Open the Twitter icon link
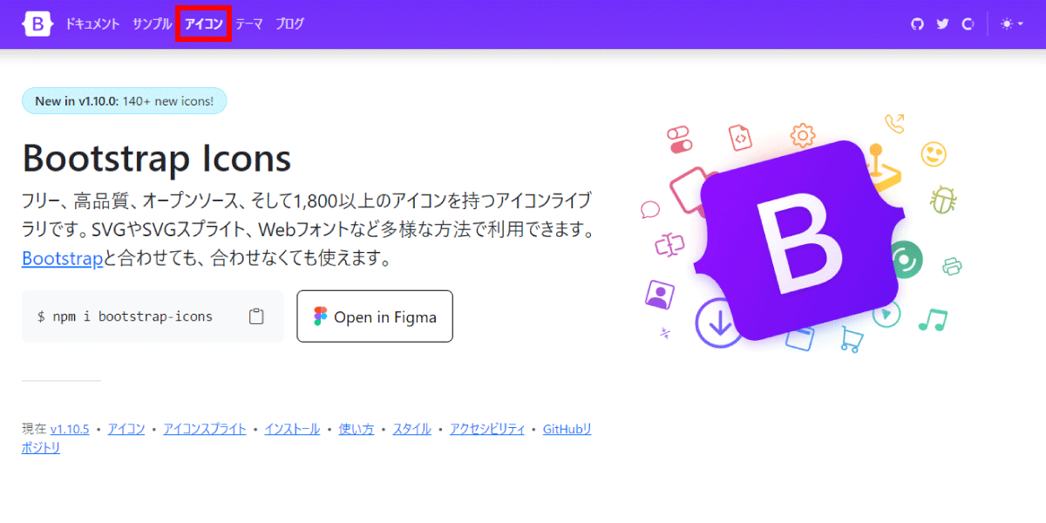 pyautogui.click(x=942, y=24)
